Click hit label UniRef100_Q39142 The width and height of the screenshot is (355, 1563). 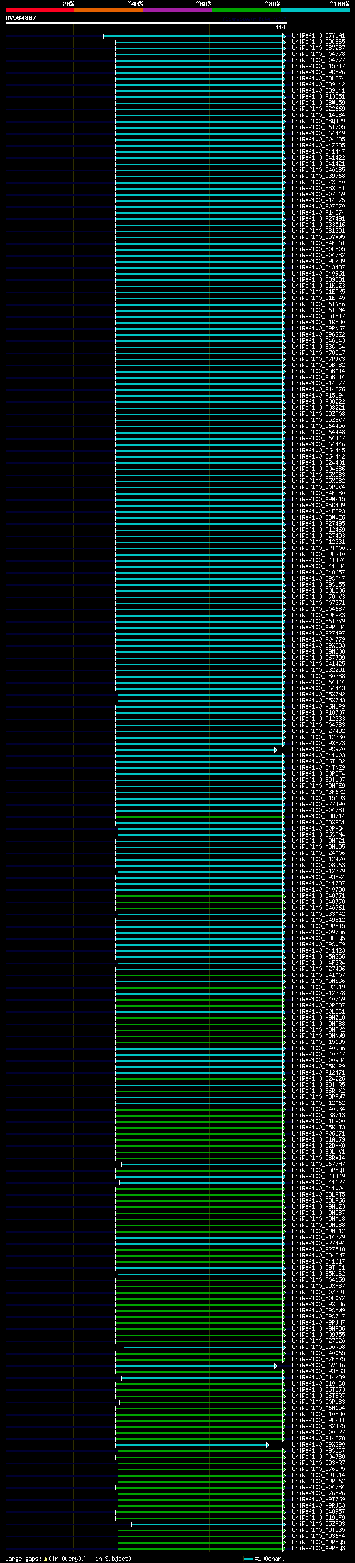click(318, 84)
